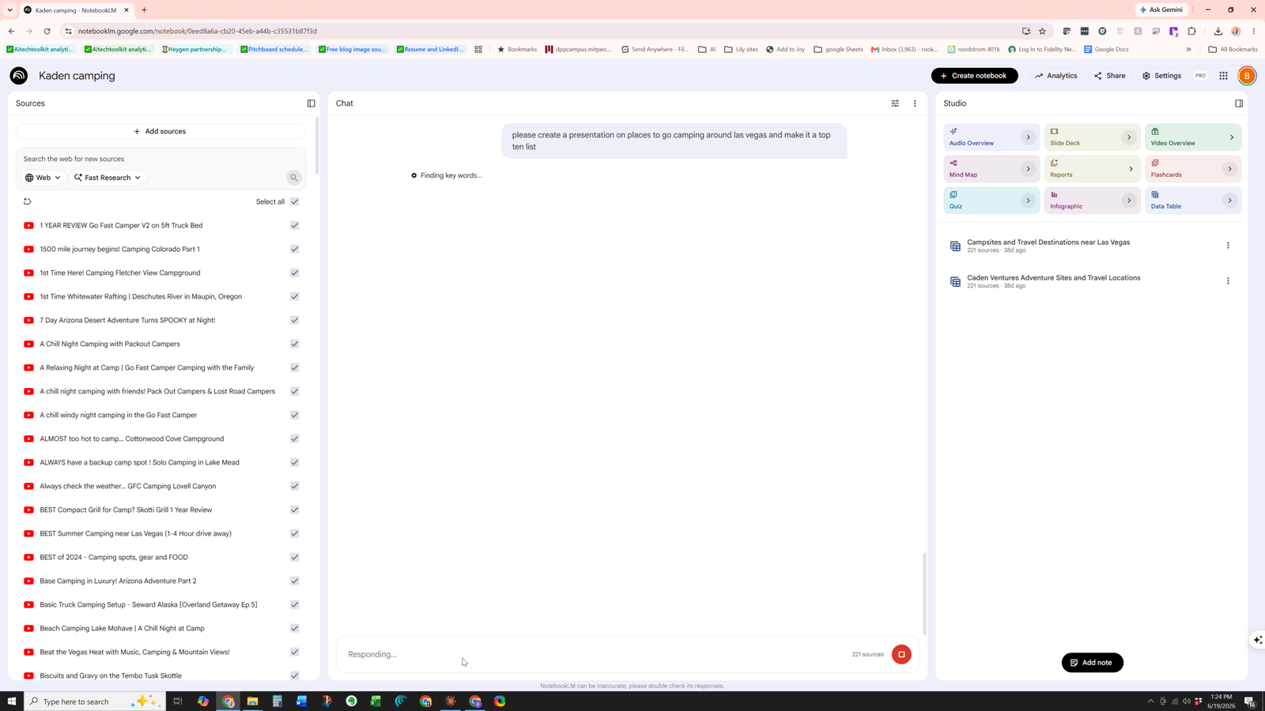
Task: Expand Mind Map options arrow
Action: coord(1028,169)
